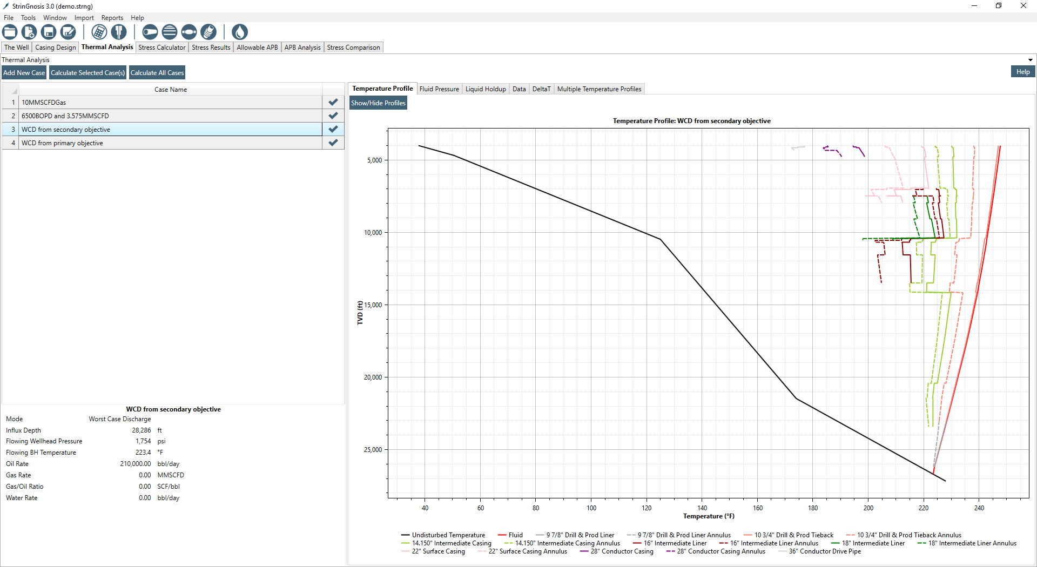The width and height of the screenshot is (1037, 567).
Task: Open the Import menu
Action: click(84, 18)
